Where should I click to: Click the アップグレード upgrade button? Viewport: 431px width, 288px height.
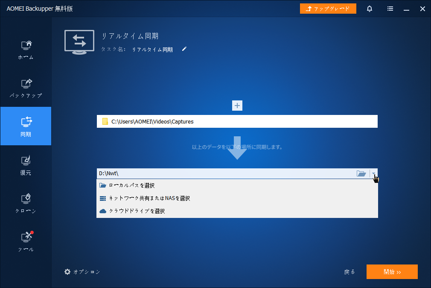328,9
